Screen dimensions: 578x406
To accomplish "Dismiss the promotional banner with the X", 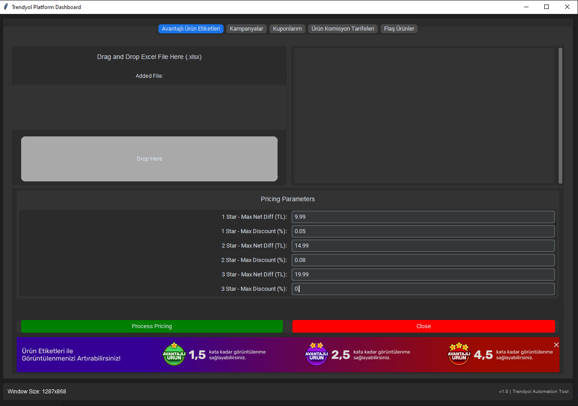I will pos(556,345).
